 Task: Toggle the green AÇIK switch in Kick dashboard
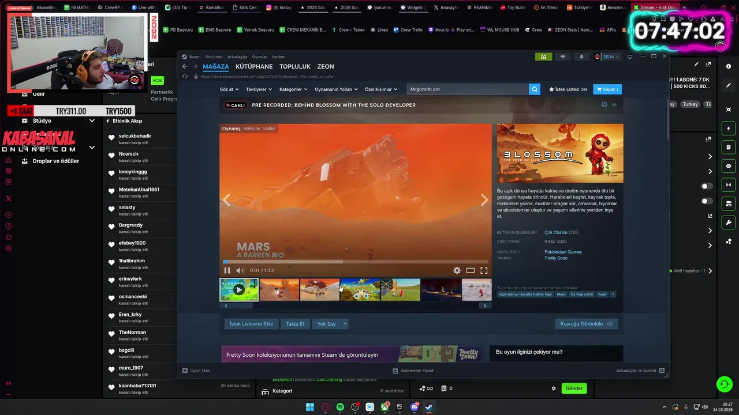point(157,81)
